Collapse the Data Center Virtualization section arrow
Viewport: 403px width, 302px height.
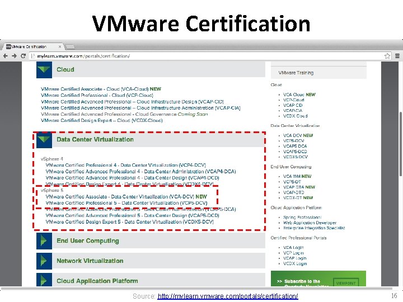(44, 140)
